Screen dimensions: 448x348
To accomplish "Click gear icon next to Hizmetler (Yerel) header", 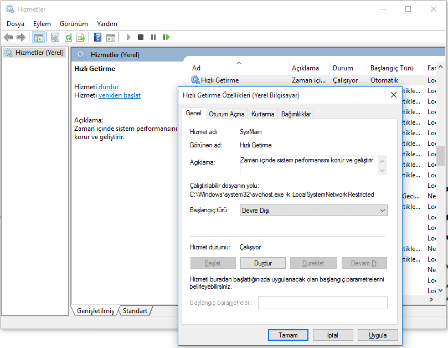I will (x=81, y=55).
